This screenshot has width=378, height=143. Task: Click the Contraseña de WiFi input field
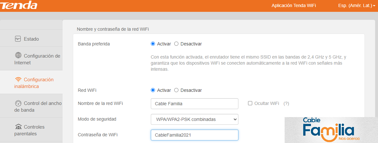pos(194,135)
